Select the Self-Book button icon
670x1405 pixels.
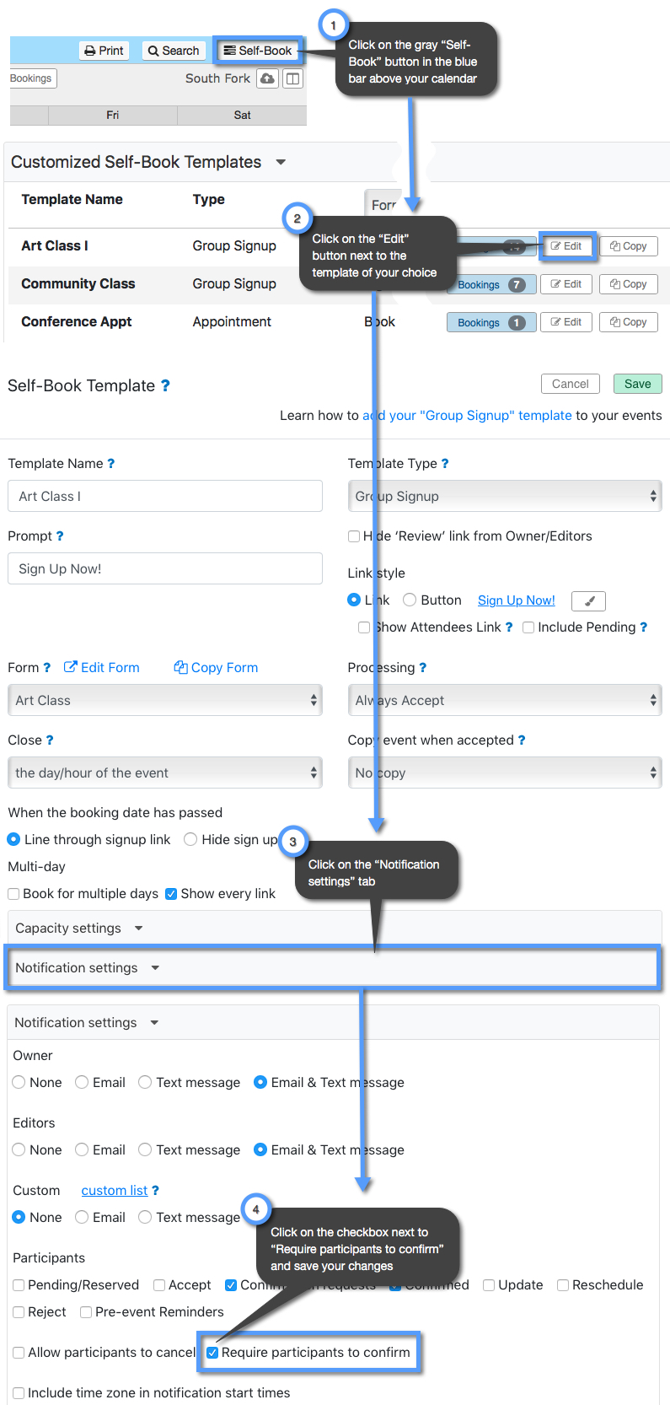point(228,51)
